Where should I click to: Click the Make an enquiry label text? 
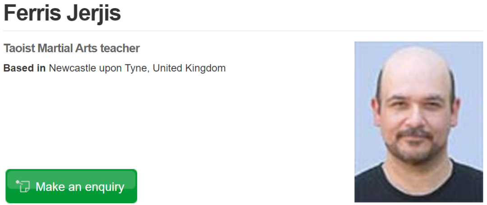[x=80, y=187]
